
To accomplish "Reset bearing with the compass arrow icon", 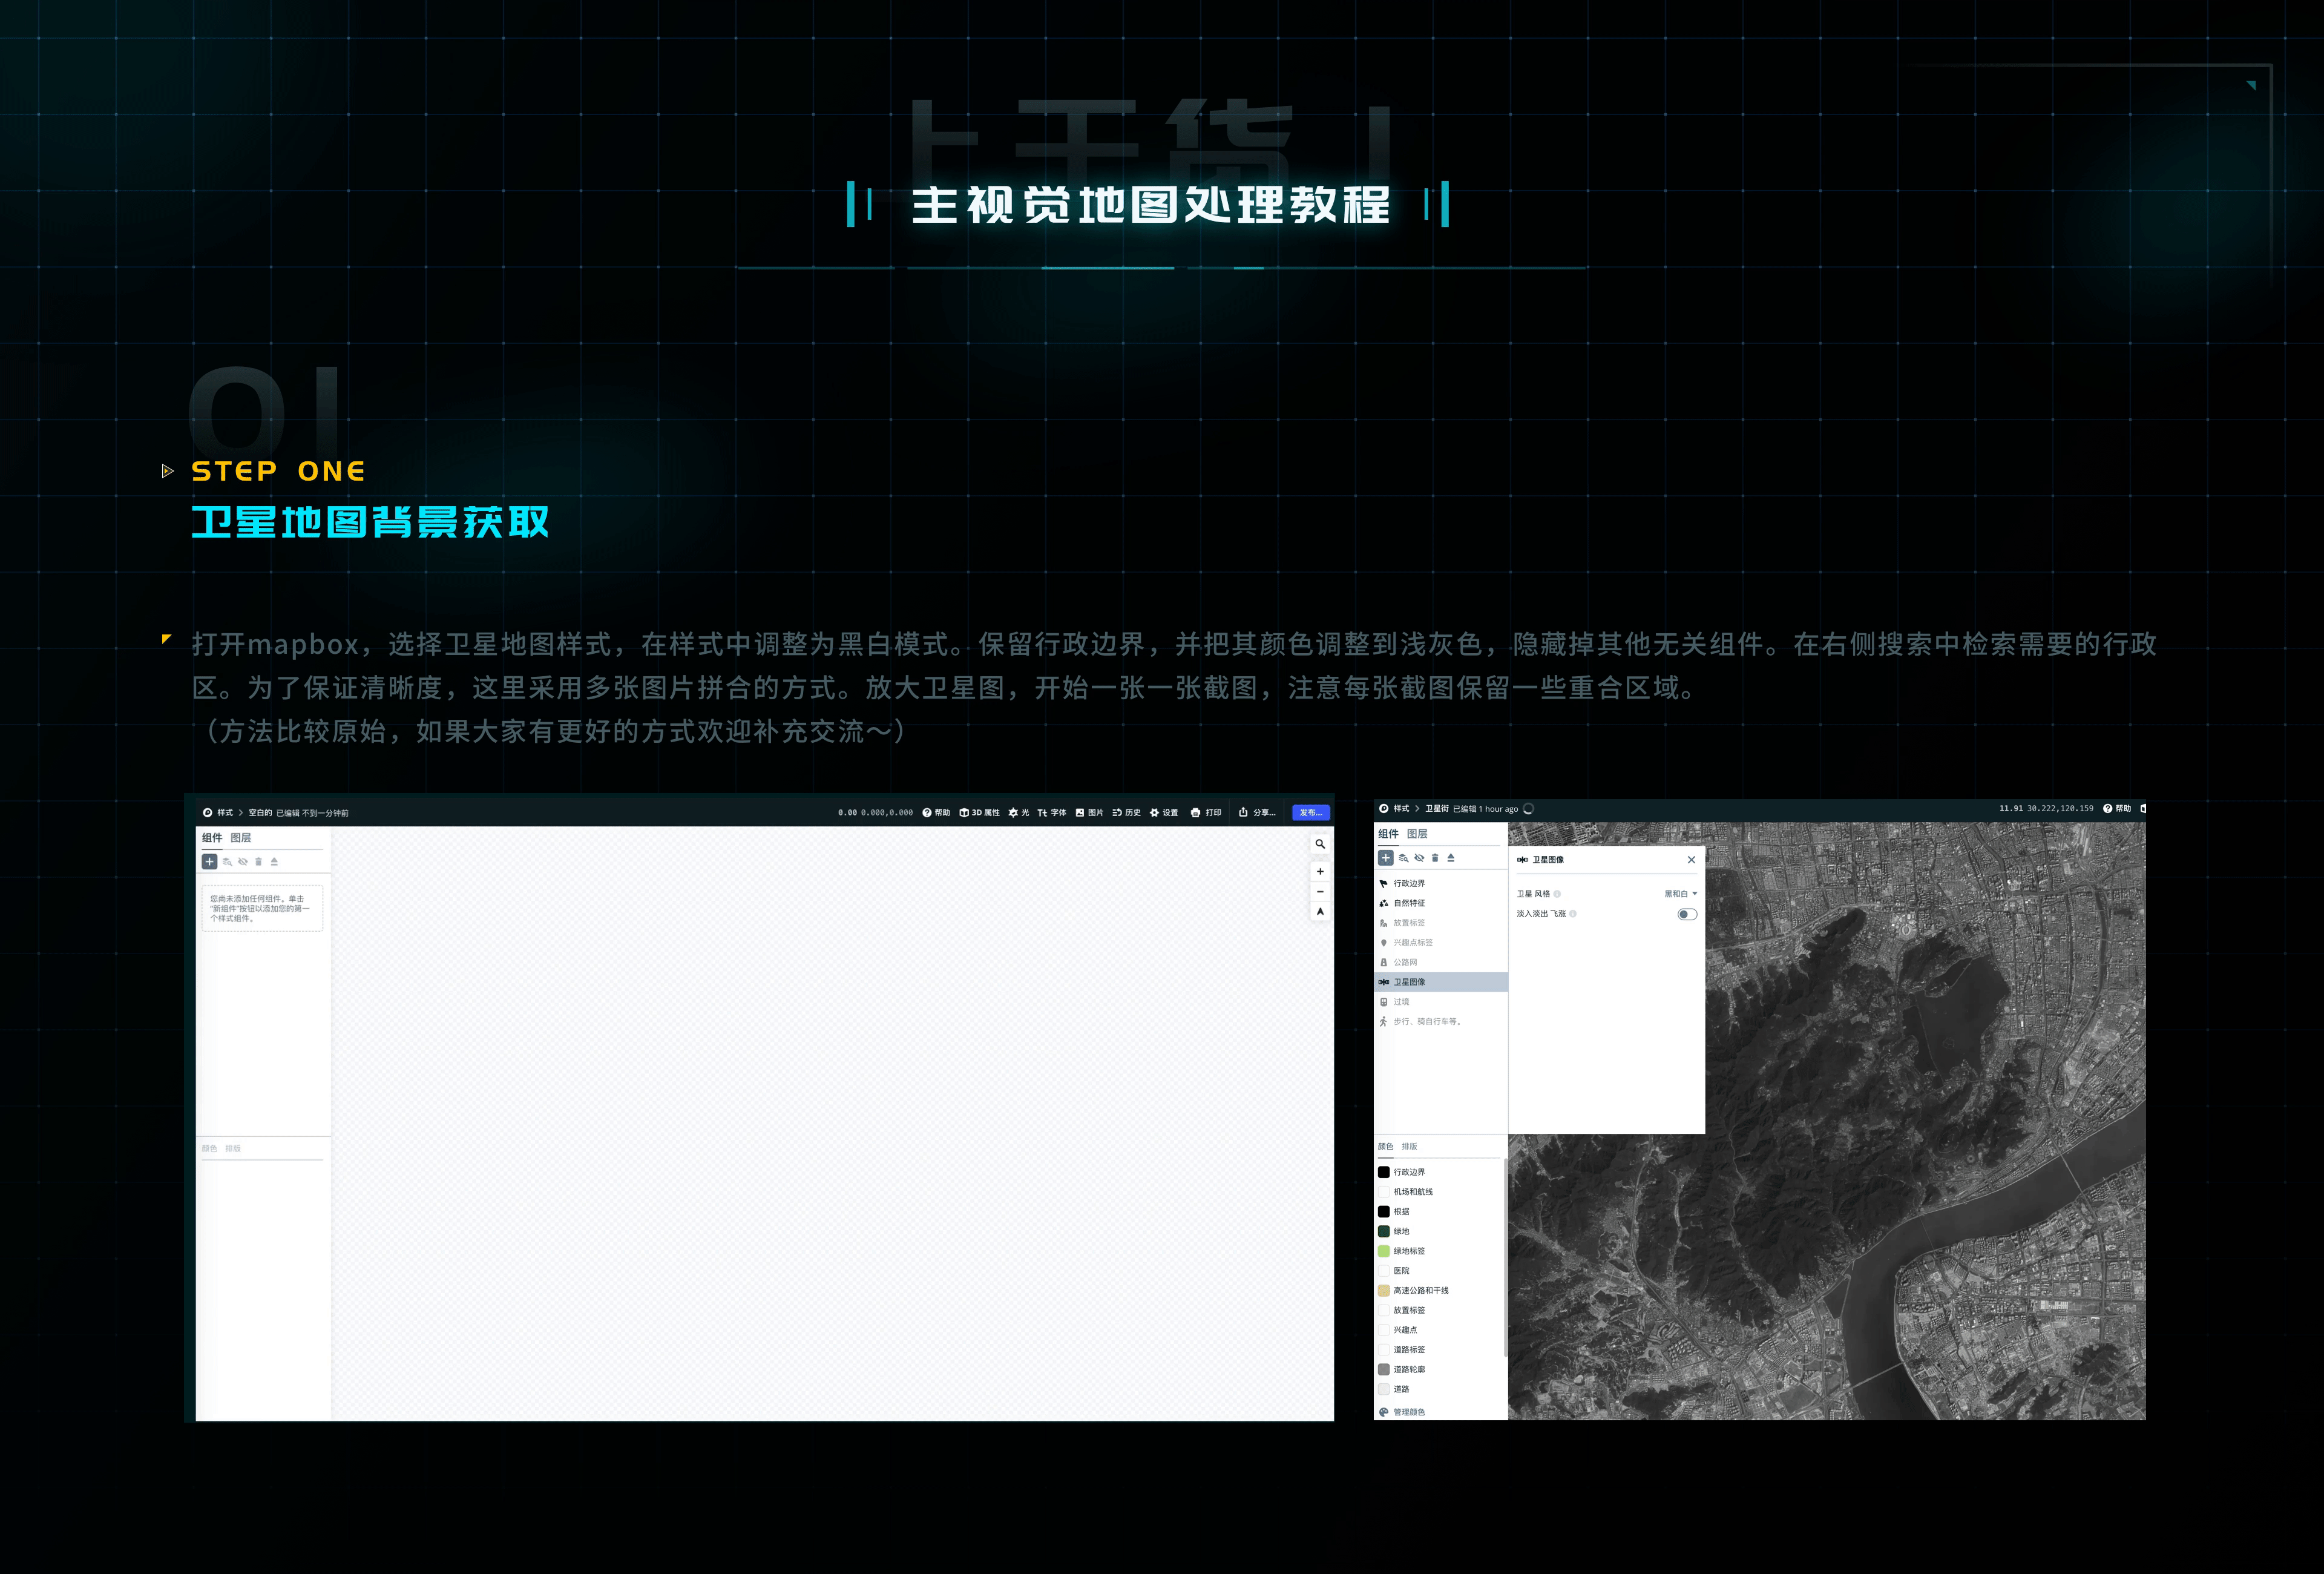I will coord(1320,911).
